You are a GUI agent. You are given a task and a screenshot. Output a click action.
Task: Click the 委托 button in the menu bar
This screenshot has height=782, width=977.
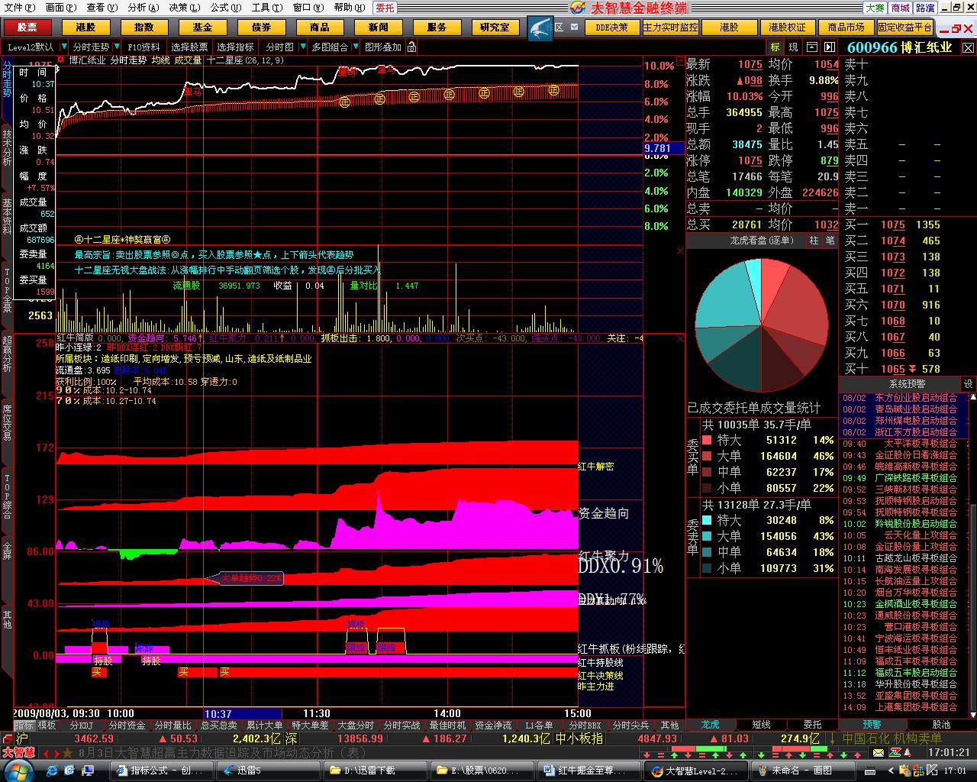pyautogui.click(x=385, y=8)
